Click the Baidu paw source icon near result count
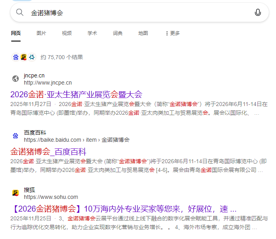 click(16, 57)
